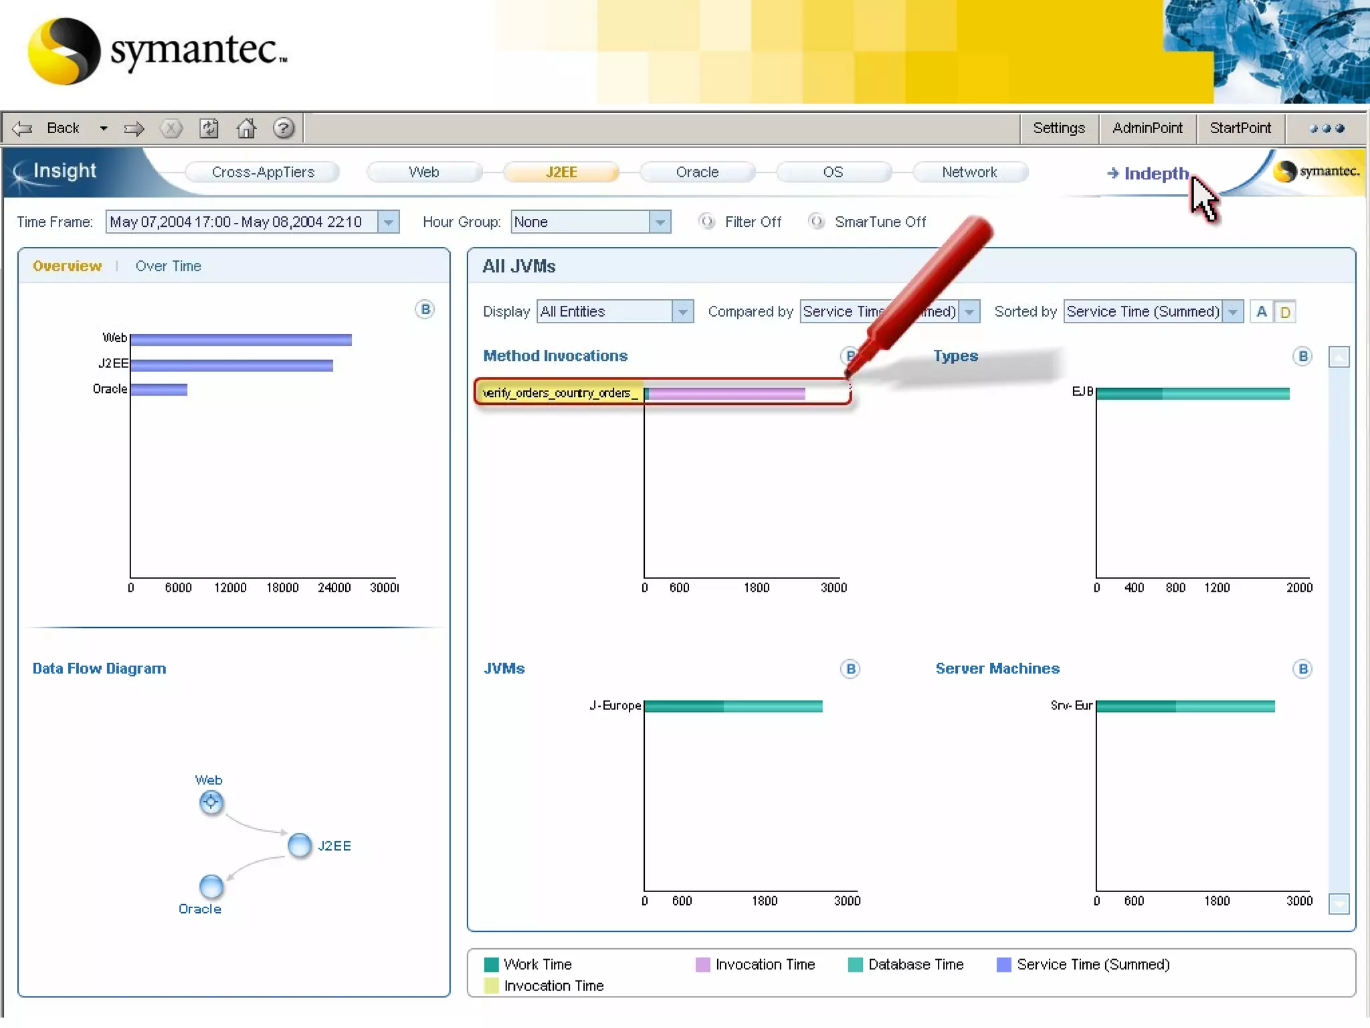Open the Help question mark icon
Image resolution: width=1370 pixels, height=1028 pixels.
tap(284, 128)
